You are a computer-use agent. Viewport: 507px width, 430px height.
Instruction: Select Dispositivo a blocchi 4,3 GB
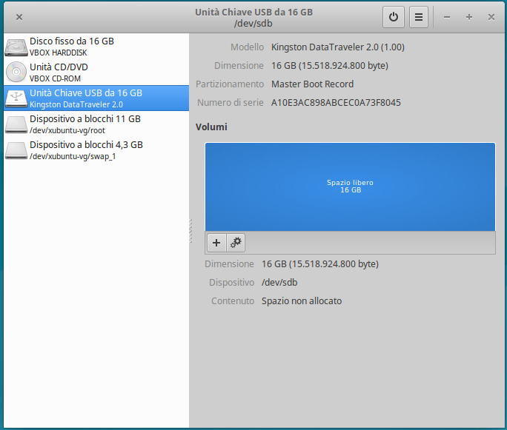tap(96, 150)
